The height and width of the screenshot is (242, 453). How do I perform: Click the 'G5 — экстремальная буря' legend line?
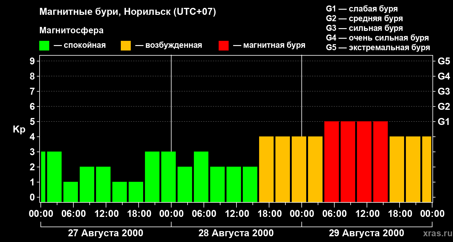point(378,47)
